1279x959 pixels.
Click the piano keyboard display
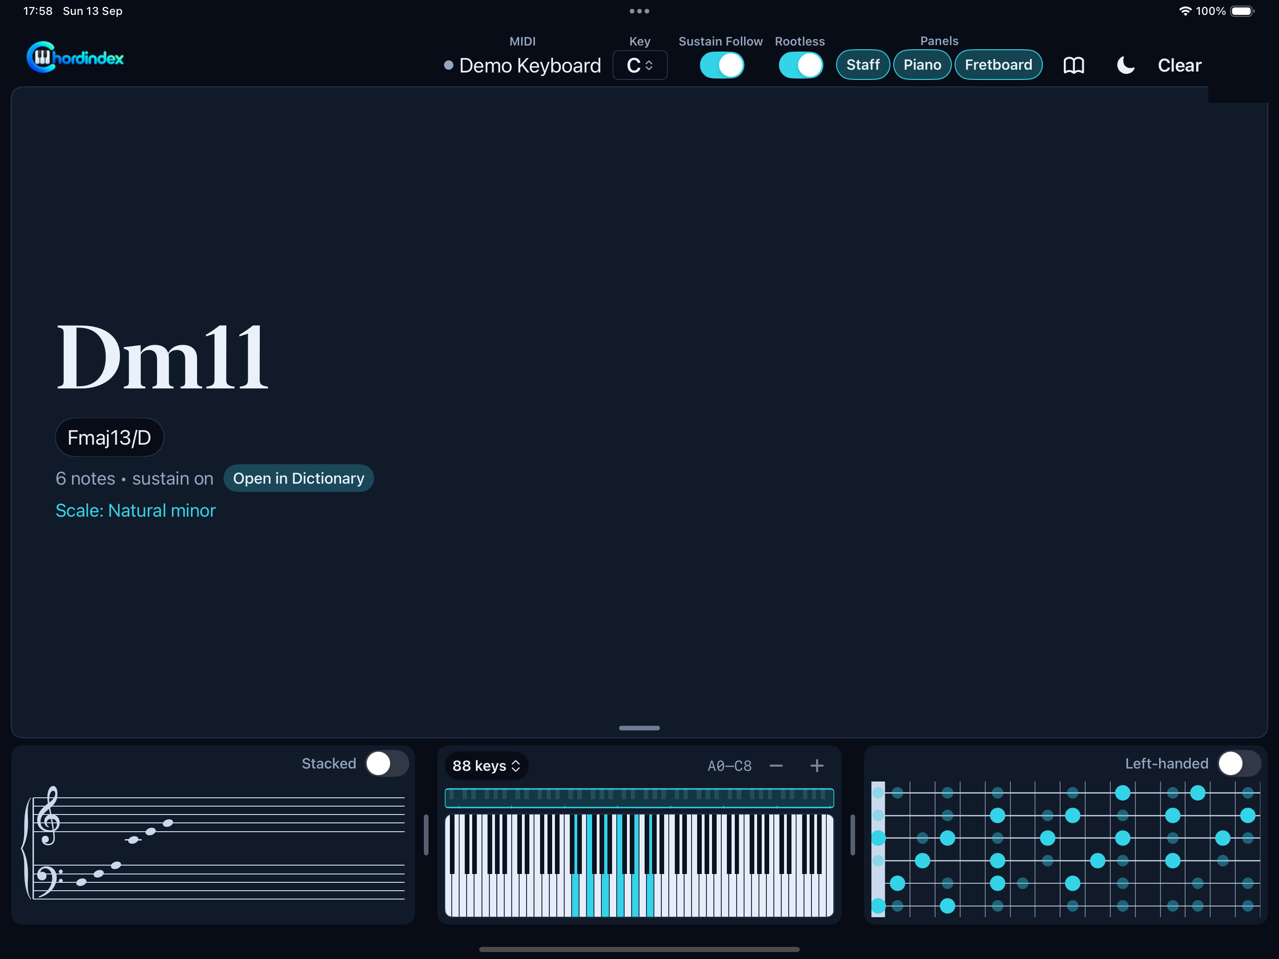coord(639,865)
